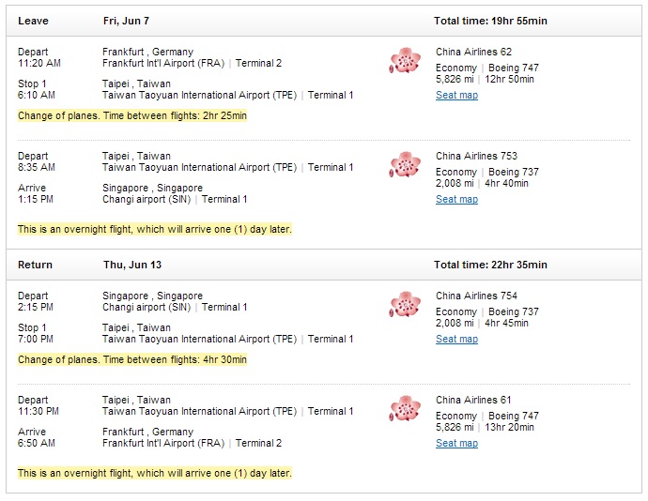Click the 2hr 25min change of planes notice
Viewport: 648px width, 501px height.
132,115
